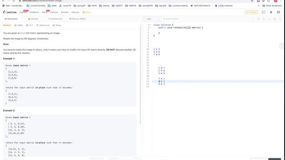The width and height of the screenshot is (285, 160).
Task: Open the notifications bell
Action: [x=271, y=12]
